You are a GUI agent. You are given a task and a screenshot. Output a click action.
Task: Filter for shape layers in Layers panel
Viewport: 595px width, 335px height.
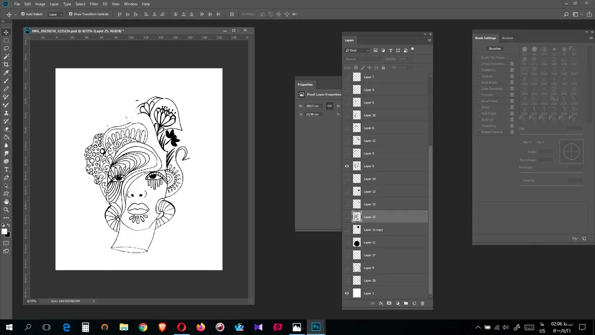[x=398, y=50]
